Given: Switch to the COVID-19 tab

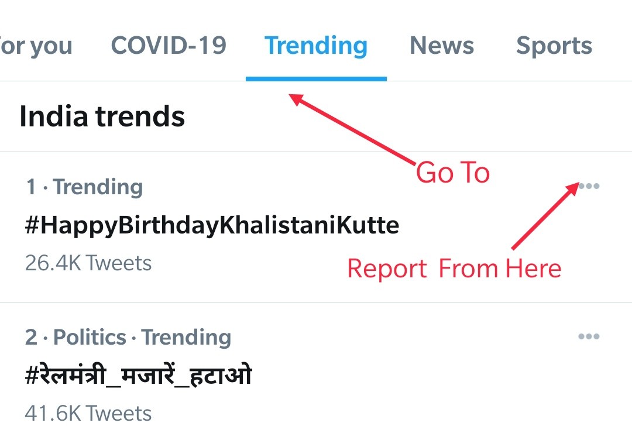Looking at the screenshot, I should (x=169, y=46).
